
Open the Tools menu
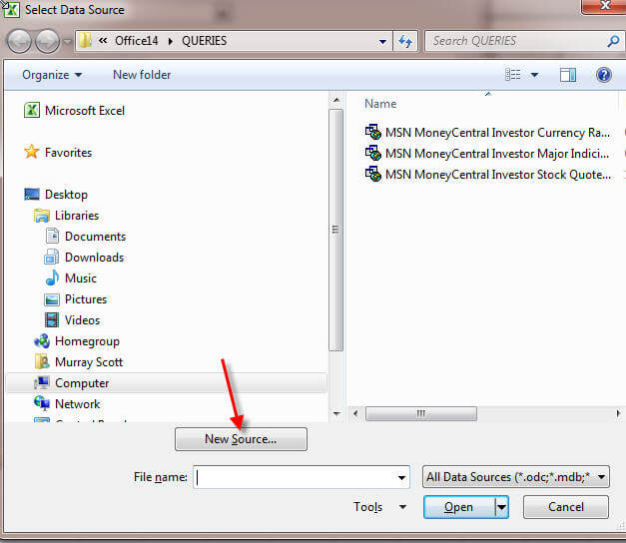379,507
